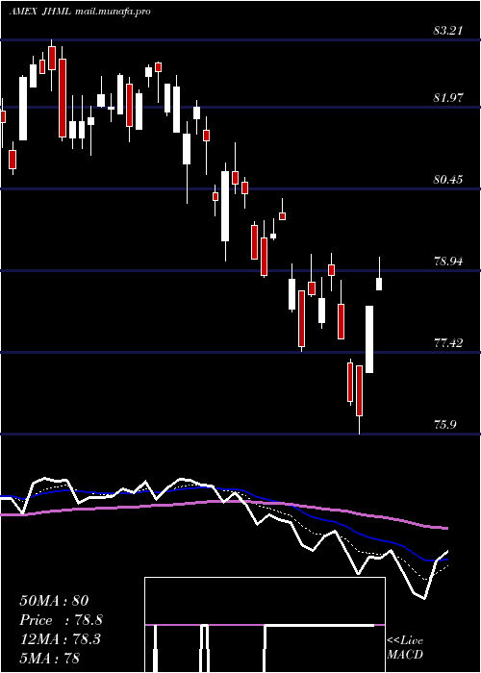Click the 50MA : 80 reading

(x=54, y=601)
